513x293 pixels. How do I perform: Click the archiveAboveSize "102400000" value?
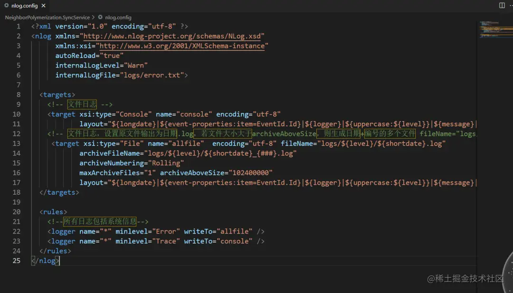coord(251,173)
